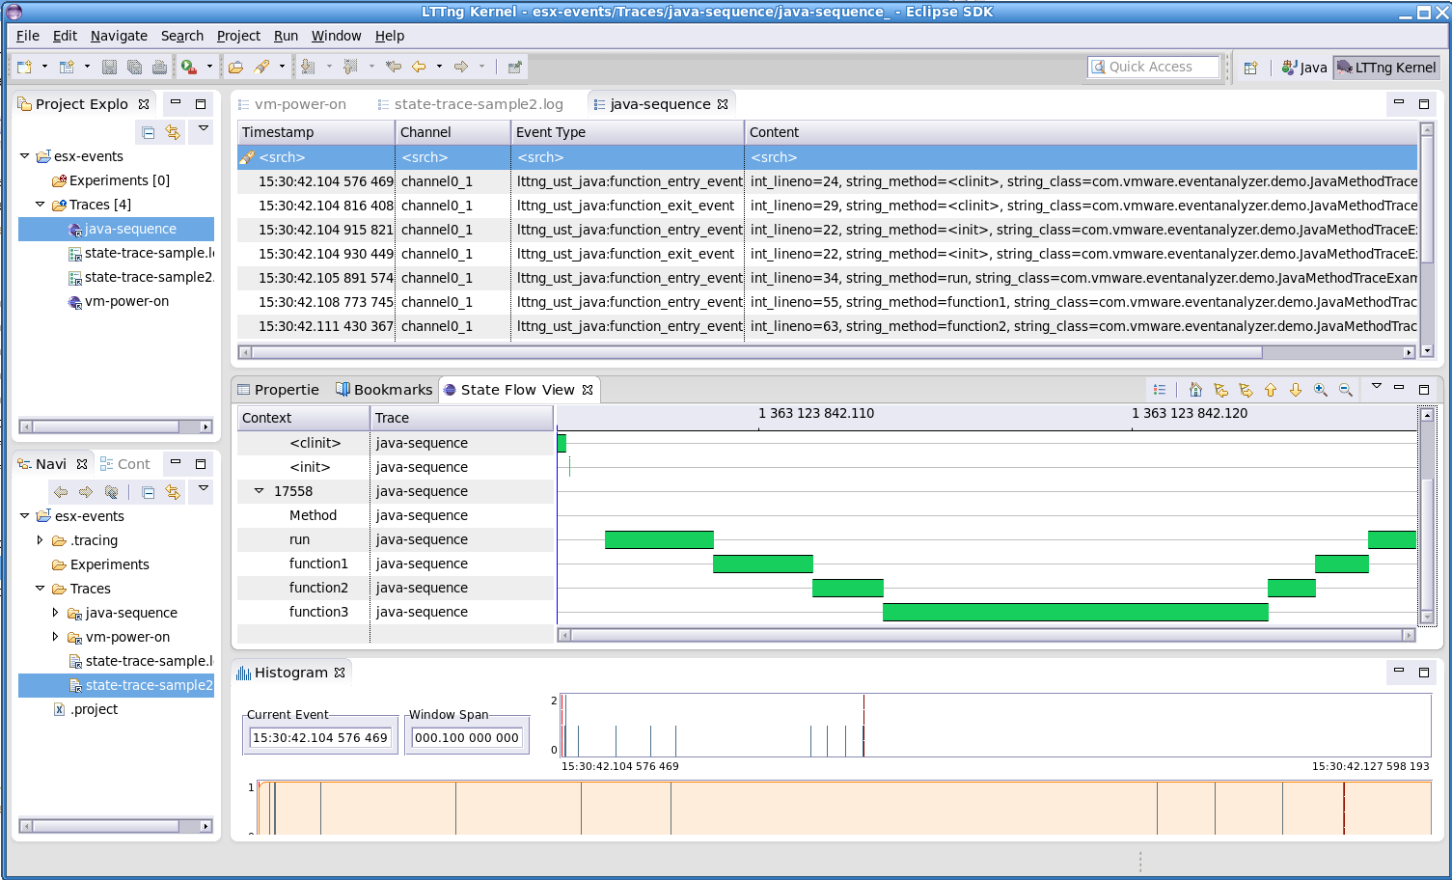Open the Navigate menu
The height and width of the screenshot is (880, 1452).
coord(119,36)
